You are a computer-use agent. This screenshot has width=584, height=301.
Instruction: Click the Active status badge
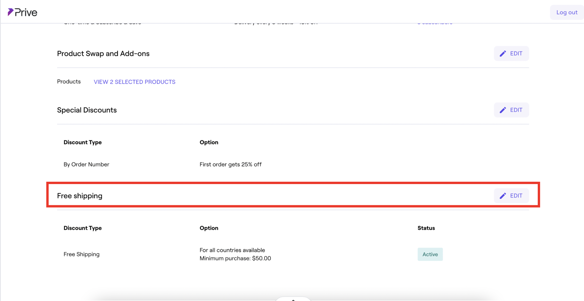pyautogui.click(x=430, y=254)
